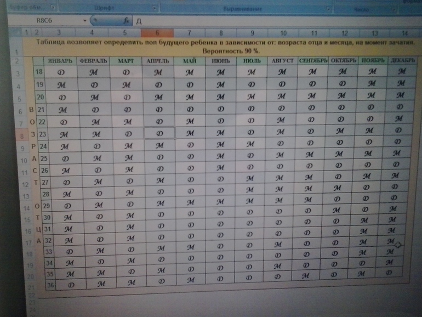This screenshot has height=317, width=422.
Task: Click the ЯНВАРЬ month header cell
Action: pyautogui.click(x=61, y=60)
